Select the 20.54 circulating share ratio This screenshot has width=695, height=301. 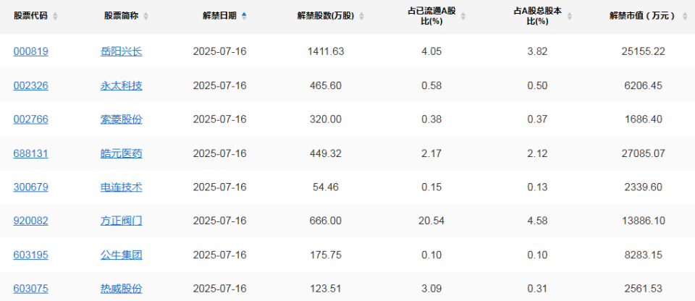[432, 221]
